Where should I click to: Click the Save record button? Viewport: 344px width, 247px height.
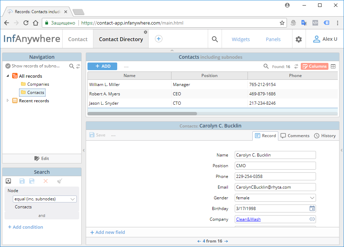(x=97, y=135)
